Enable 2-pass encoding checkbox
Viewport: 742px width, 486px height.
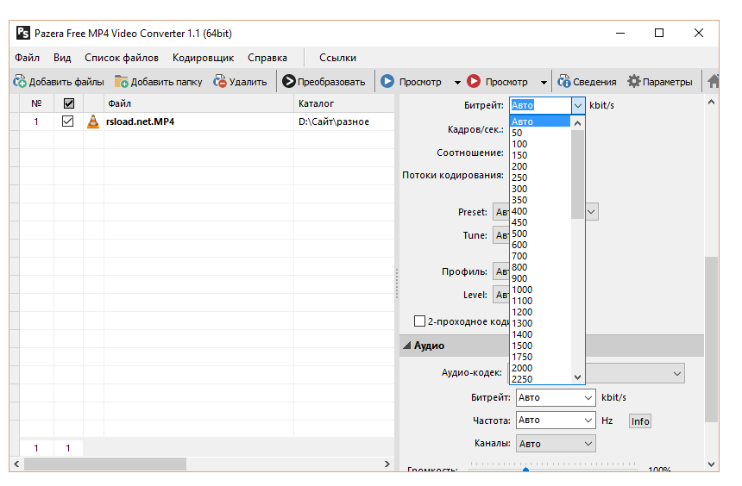[x=419, y=321]
